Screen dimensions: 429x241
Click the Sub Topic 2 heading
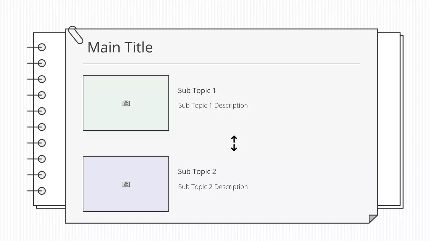(197, 172)
